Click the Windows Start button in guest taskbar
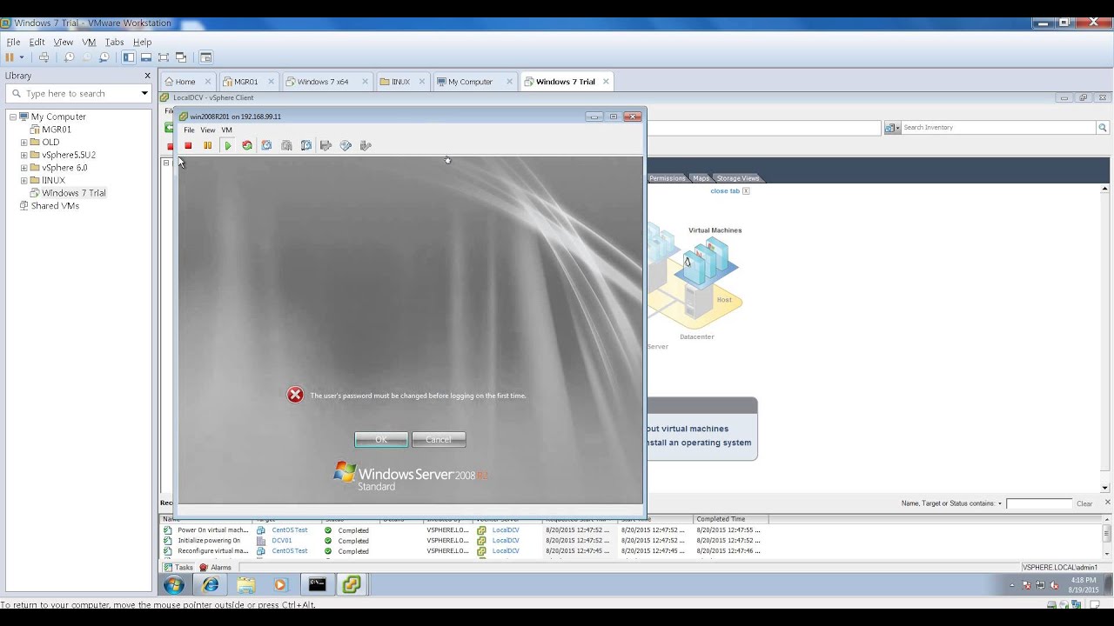The width and height of the screenshot is (1114, 626). 174,585
